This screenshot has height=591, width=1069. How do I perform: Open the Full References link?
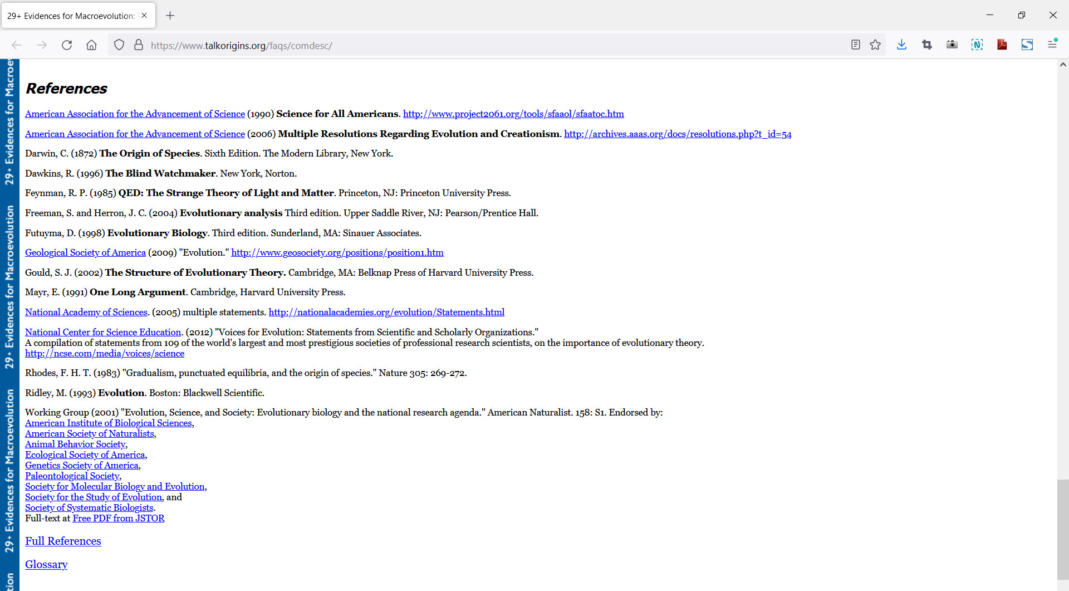point(63,541)
